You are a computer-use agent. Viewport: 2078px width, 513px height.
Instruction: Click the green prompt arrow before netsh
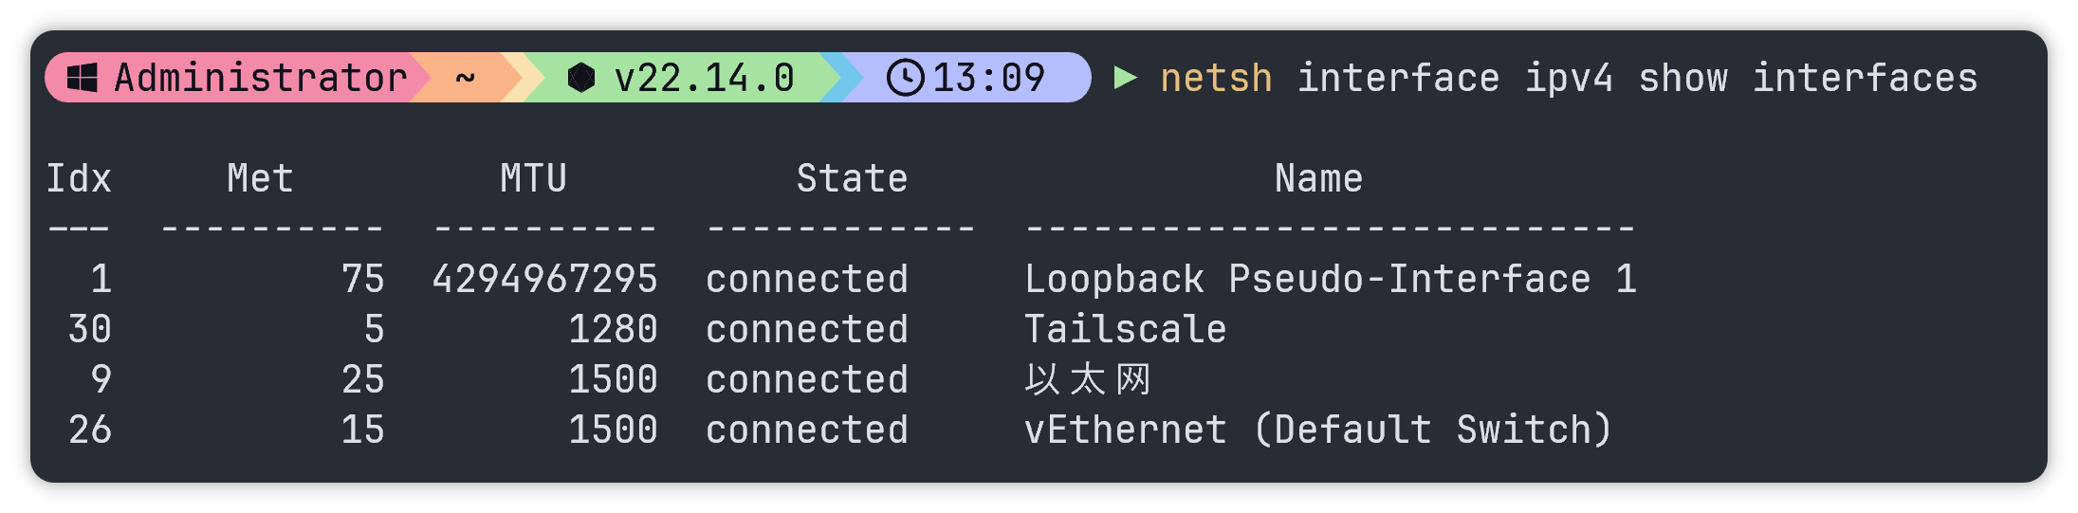pyautogui.click(x=1125, y=77)
